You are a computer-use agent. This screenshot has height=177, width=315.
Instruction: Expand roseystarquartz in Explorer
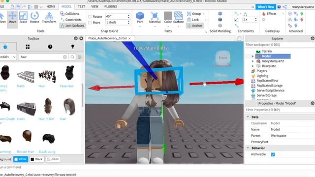click(x=252, y=61)
